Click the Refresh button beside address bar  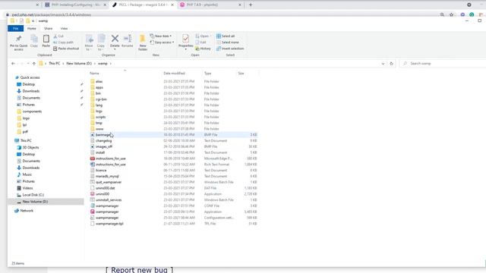(392, 64)
